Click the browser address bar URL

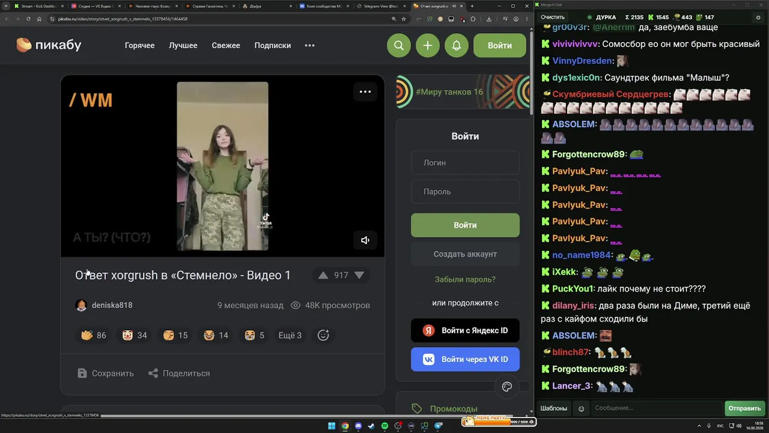pos(123,19)
